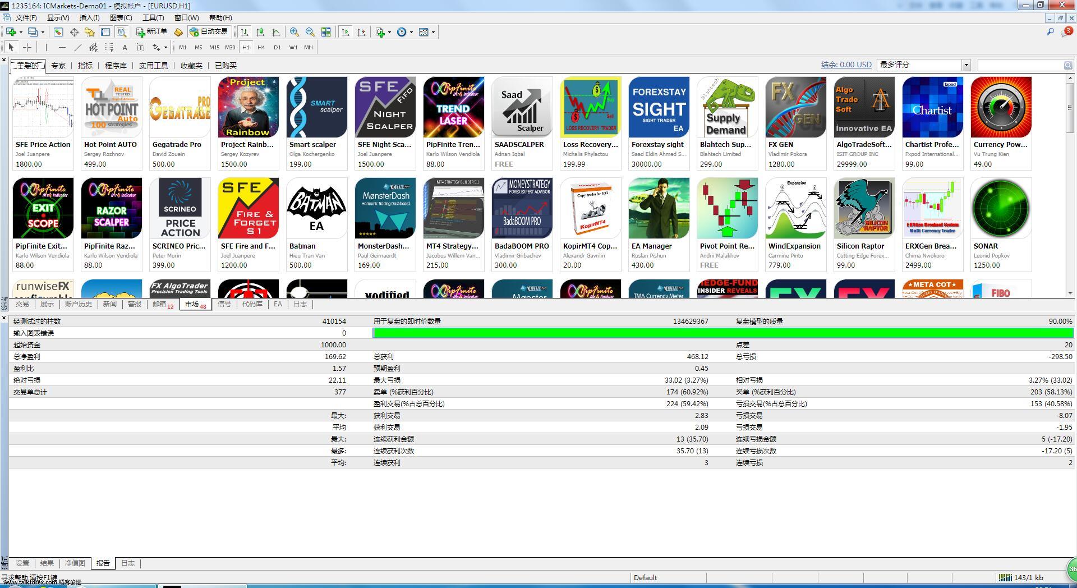
Task: Click the green modelling quality bar
Action: 722,333
